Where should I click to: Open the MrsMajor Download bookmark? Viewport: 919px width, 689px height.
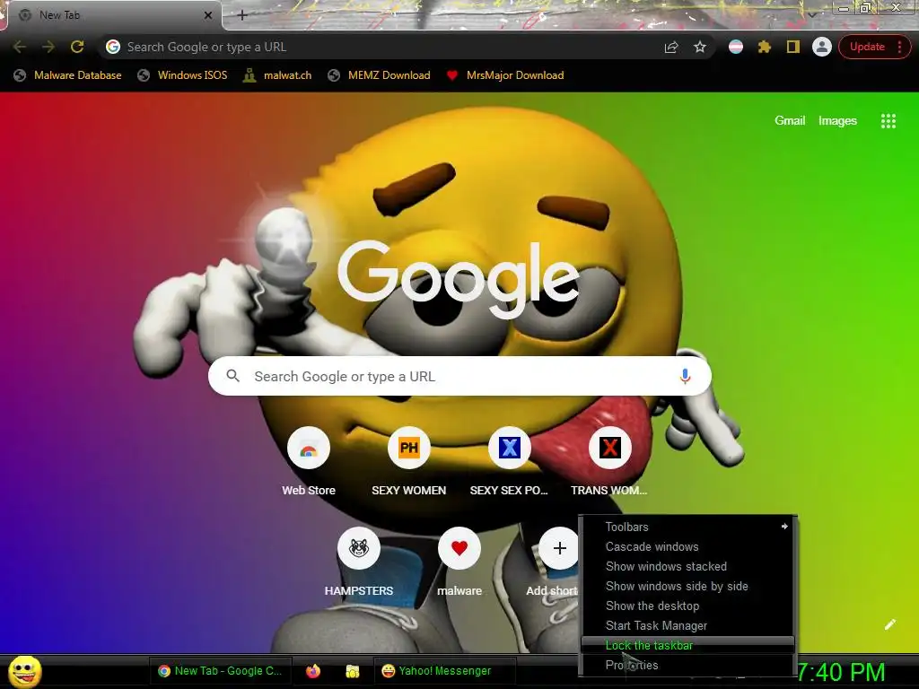click(x=505, y=75)
